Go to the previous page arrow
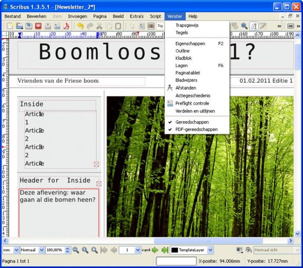Screen dimensions: 303x268 (114, 250)
